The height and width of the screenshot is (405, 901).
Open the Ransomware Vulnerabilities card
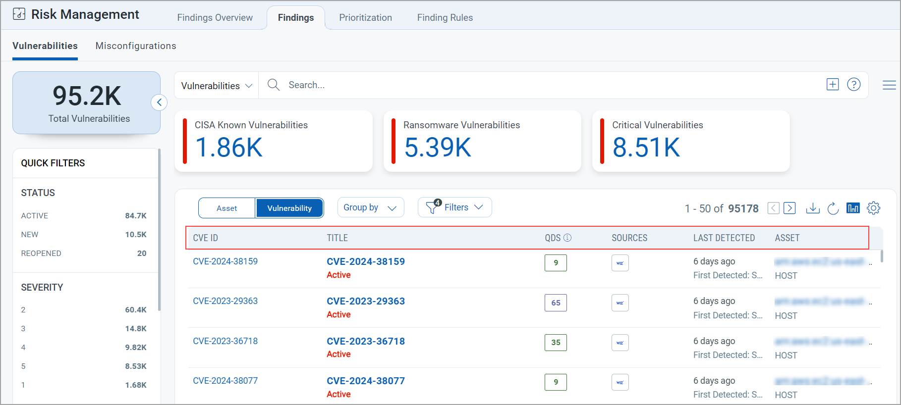pos(482,141)
